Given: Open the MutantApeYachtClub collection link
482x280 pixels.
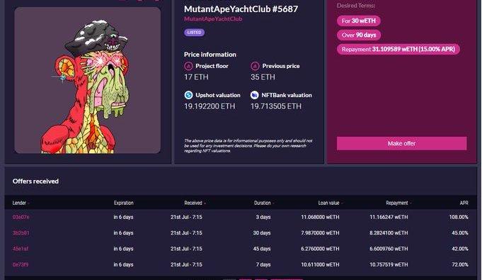Looking at the screenshot, I should pyautogui.click(x=213, y=19).
